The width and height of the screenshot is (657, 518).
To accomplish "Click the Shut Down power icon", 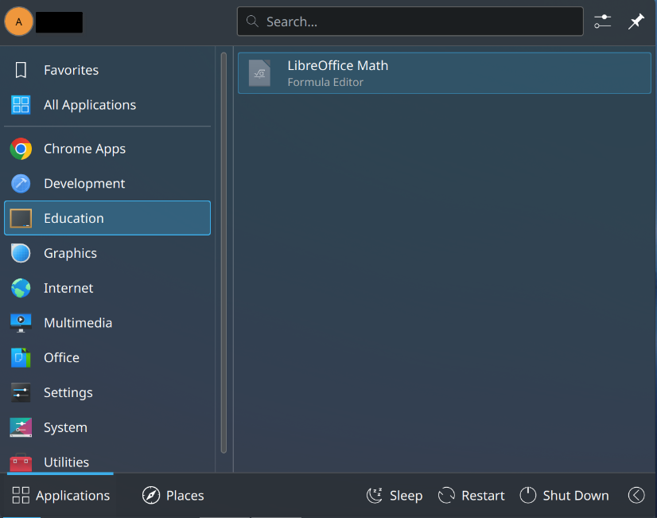I will [528, 496].
